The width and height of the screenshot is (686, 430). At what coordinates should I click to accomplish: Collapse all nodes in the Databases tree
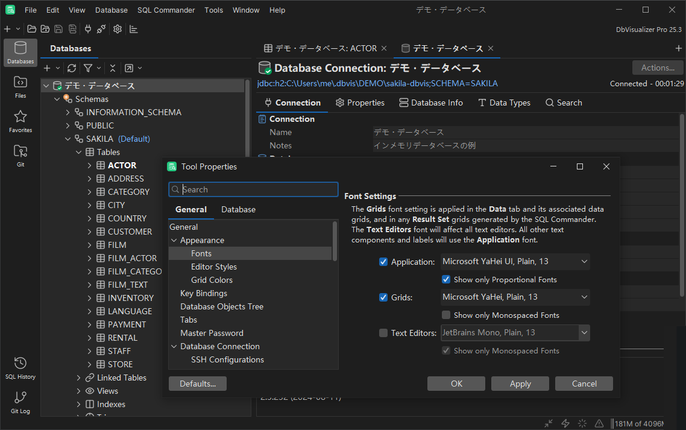pos(113,68)
